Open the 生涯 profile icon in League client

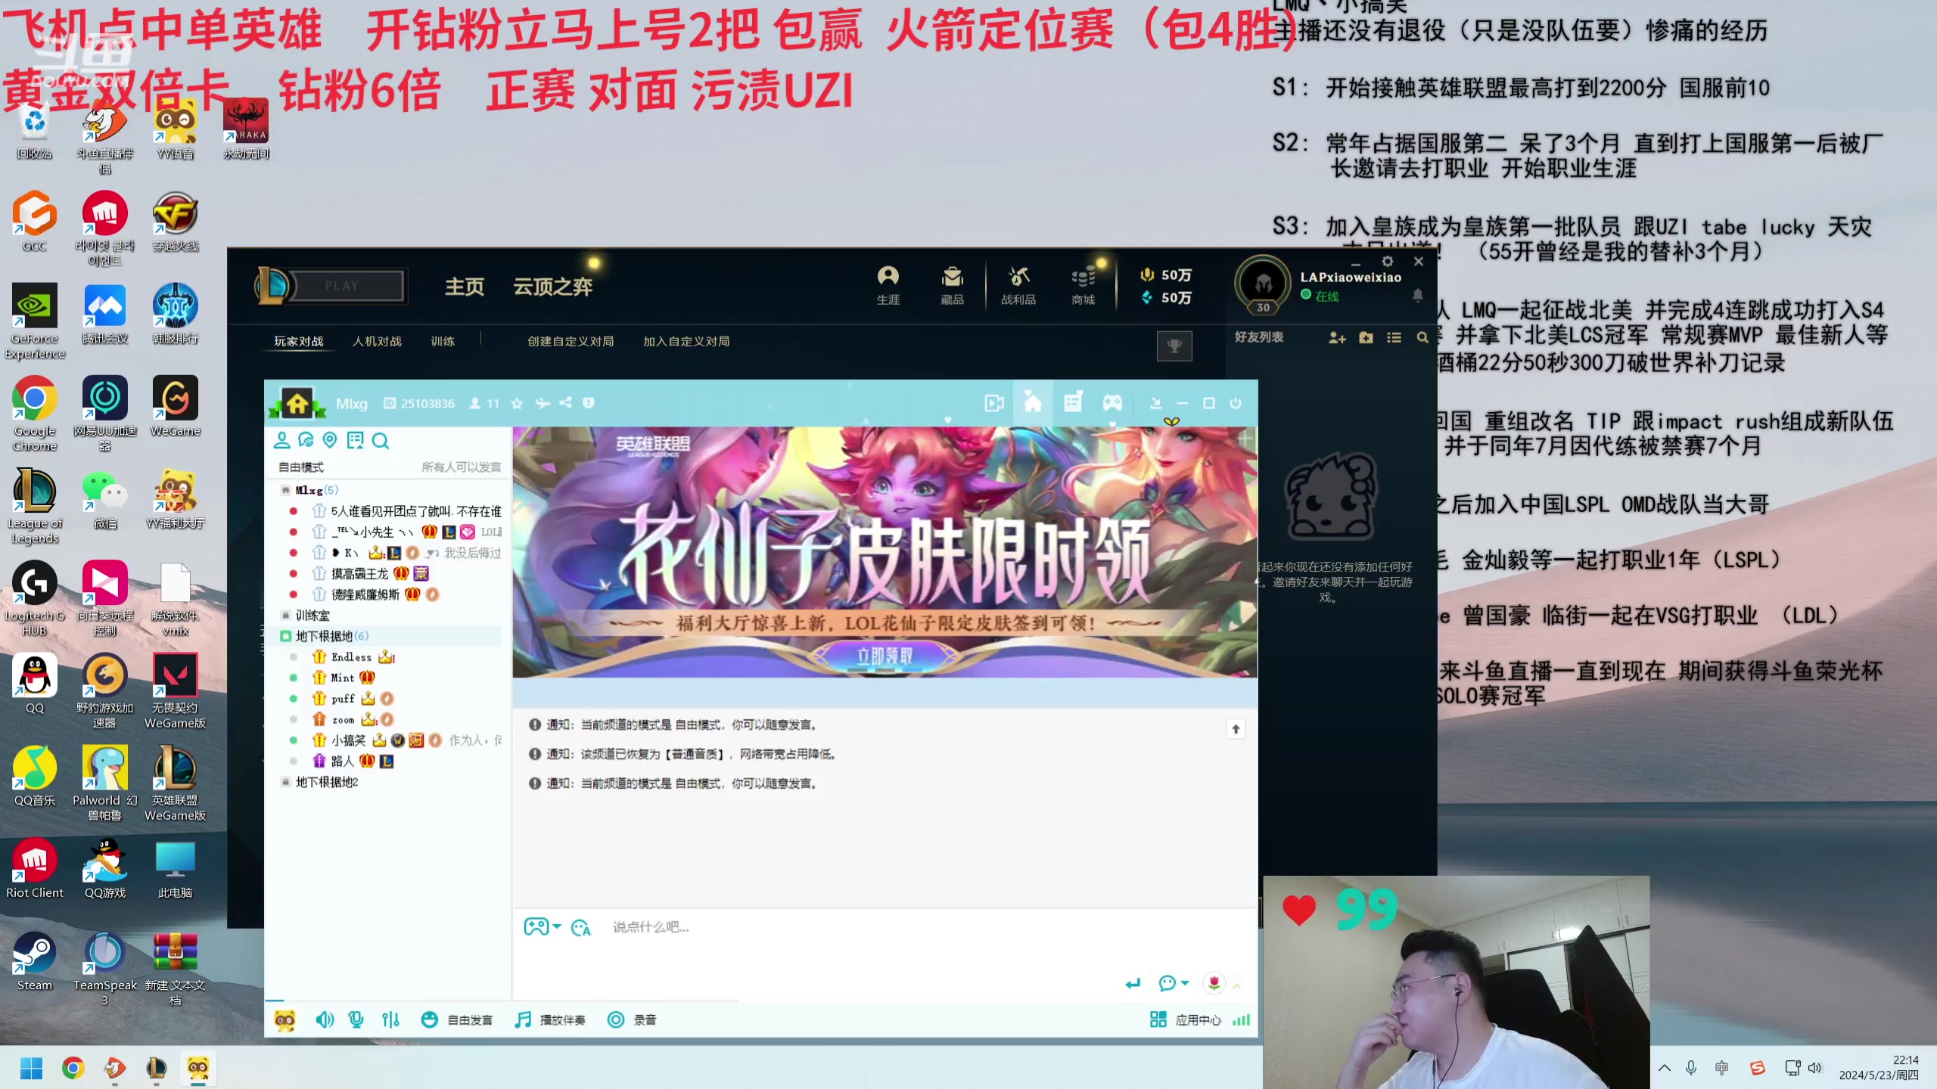(888, 285)
